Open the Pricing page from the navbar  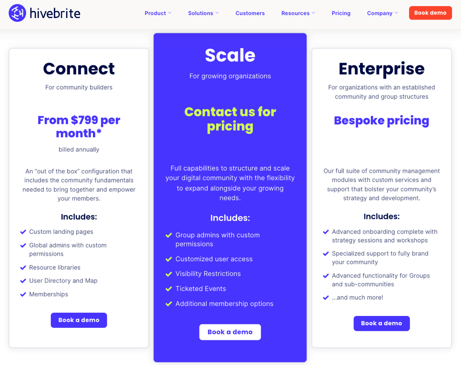pos(341,13)
